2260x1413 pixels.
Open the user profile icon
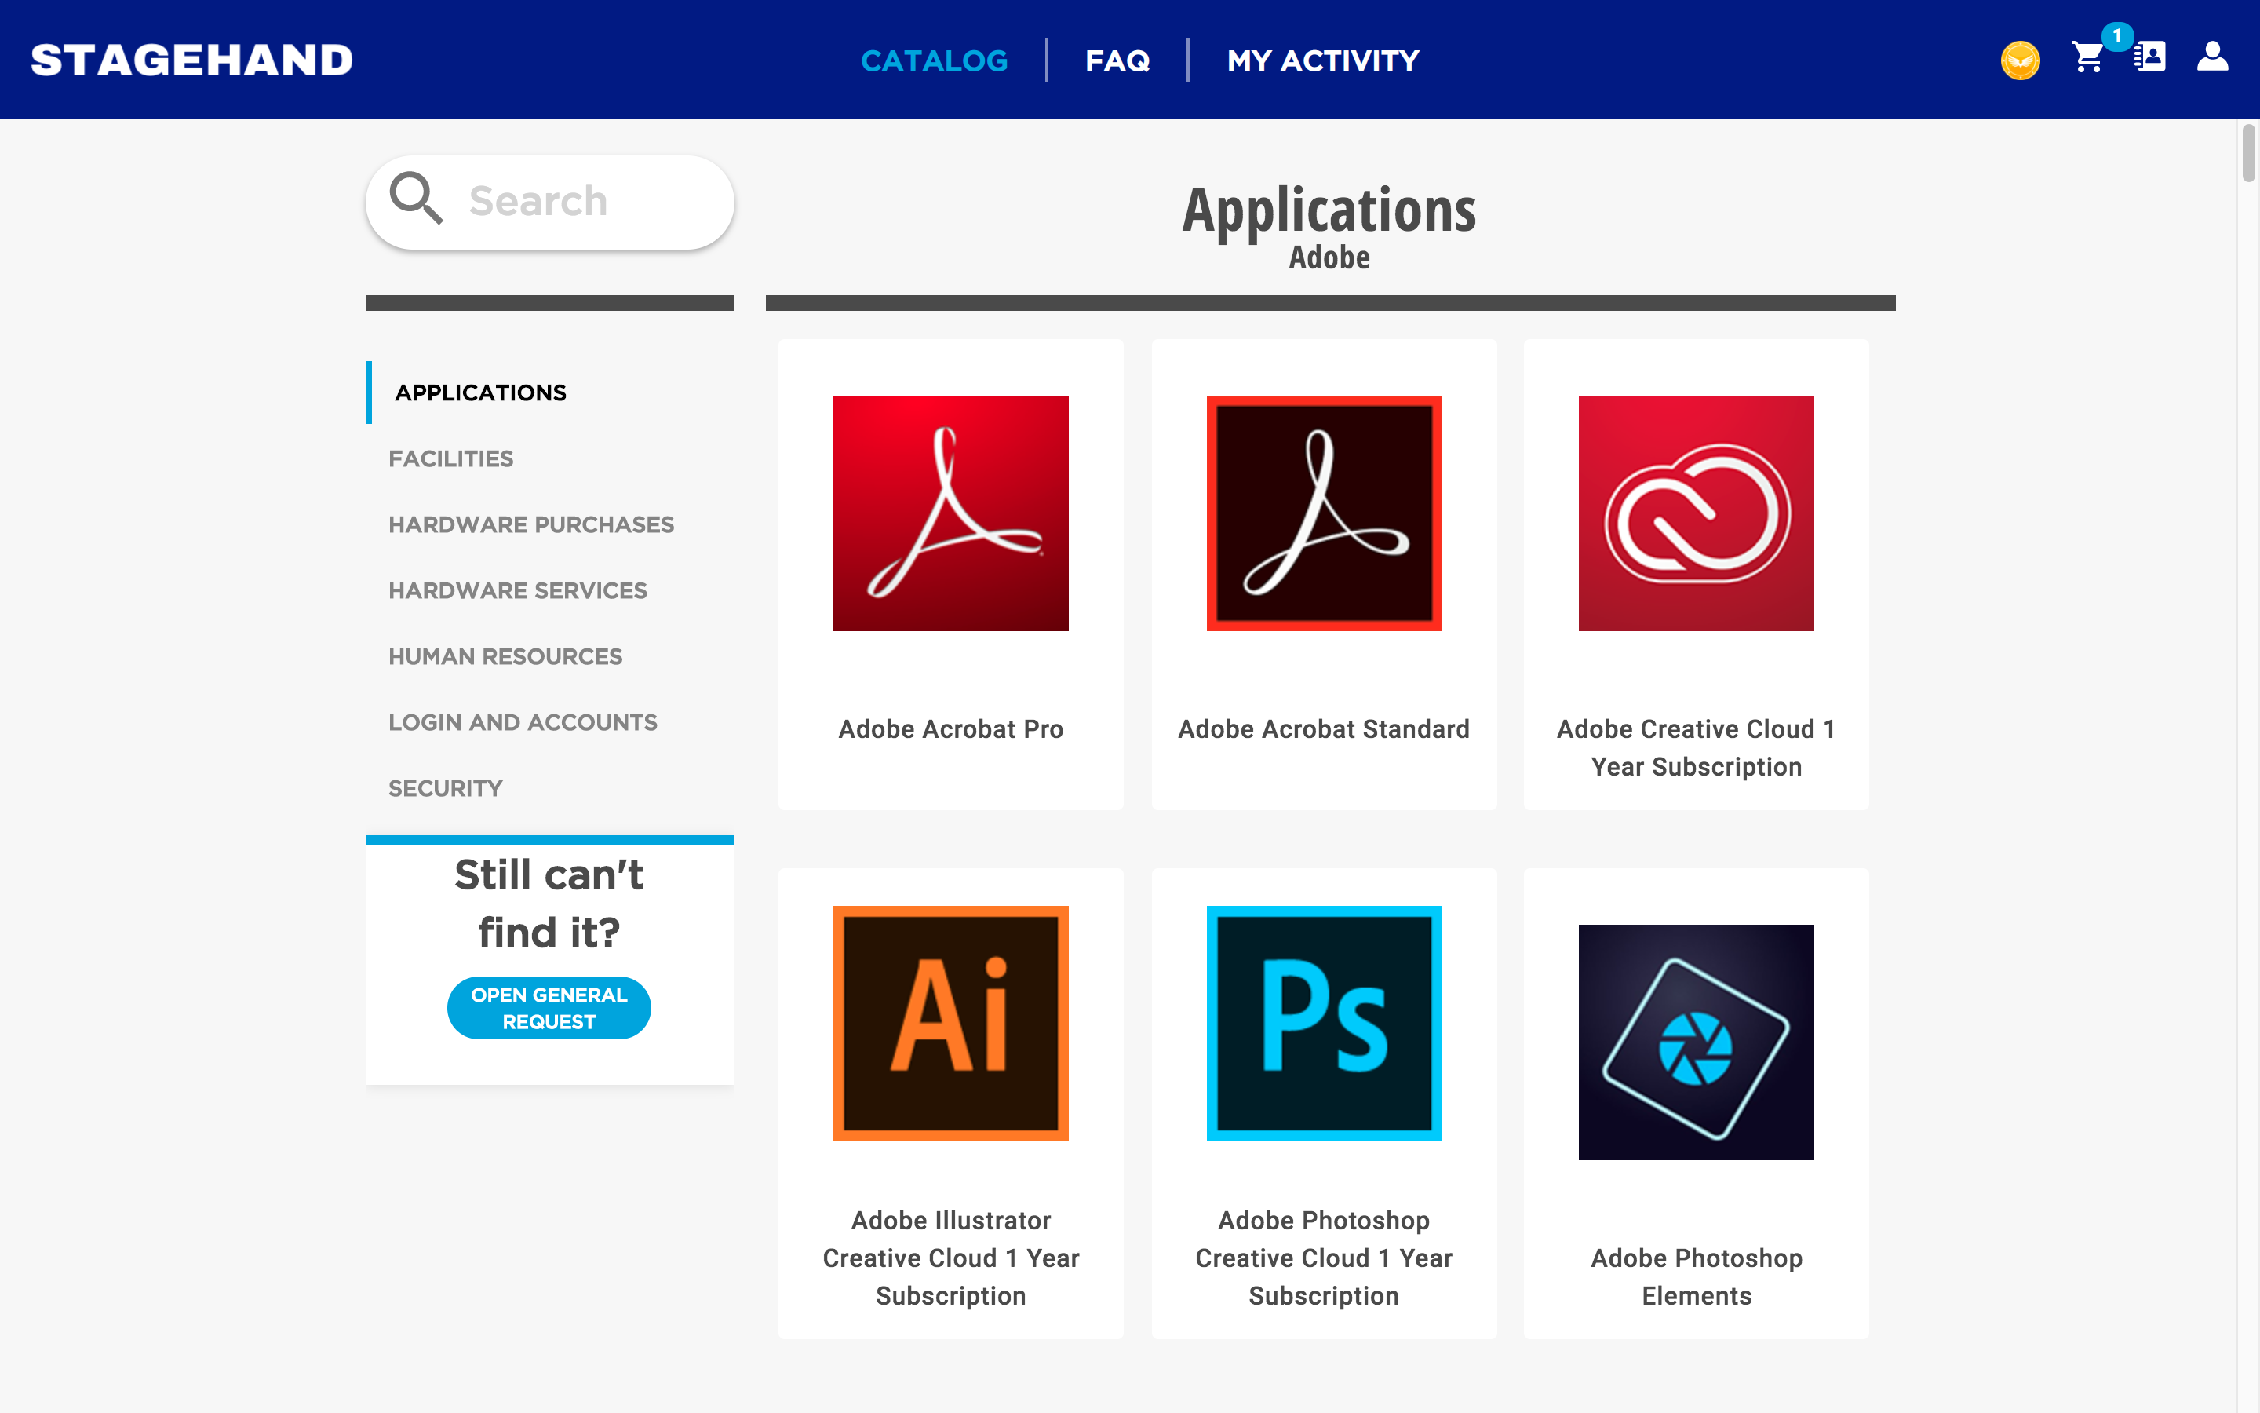pos(2212,56)
